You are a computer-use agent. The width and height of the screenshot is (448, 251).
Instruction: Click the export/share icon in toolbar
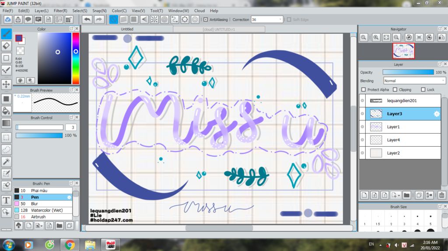click(x=18, y=19)
